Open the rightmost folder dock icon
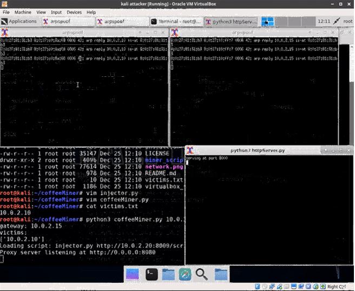355x291 pixels. tap(221, 274)
